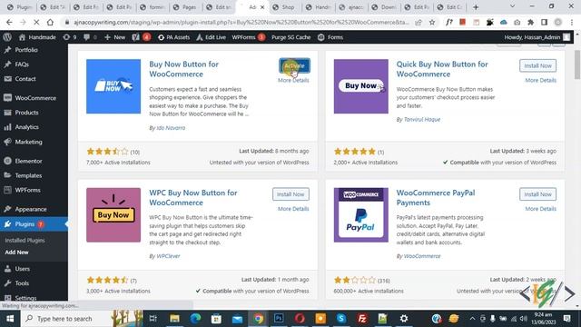
Task: Visit the Handmade site from the admin bar
Action: coord(37,37)
